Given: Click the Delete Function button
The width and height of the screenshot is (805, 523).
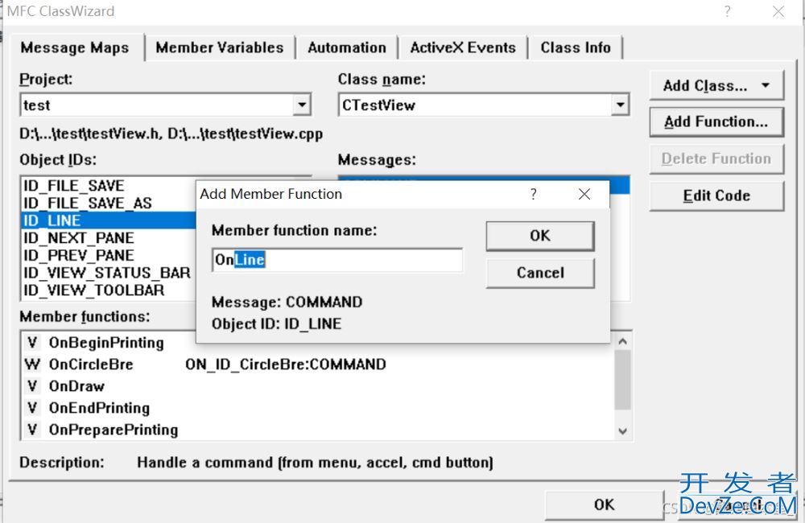Looking at the screenshot, I should [716, 159].
